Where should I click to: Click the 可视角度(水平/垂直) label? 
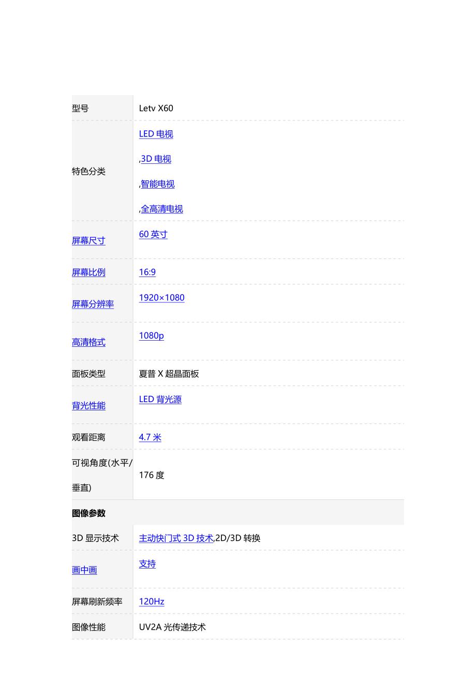pyautogui.click(x=102, y=475)
